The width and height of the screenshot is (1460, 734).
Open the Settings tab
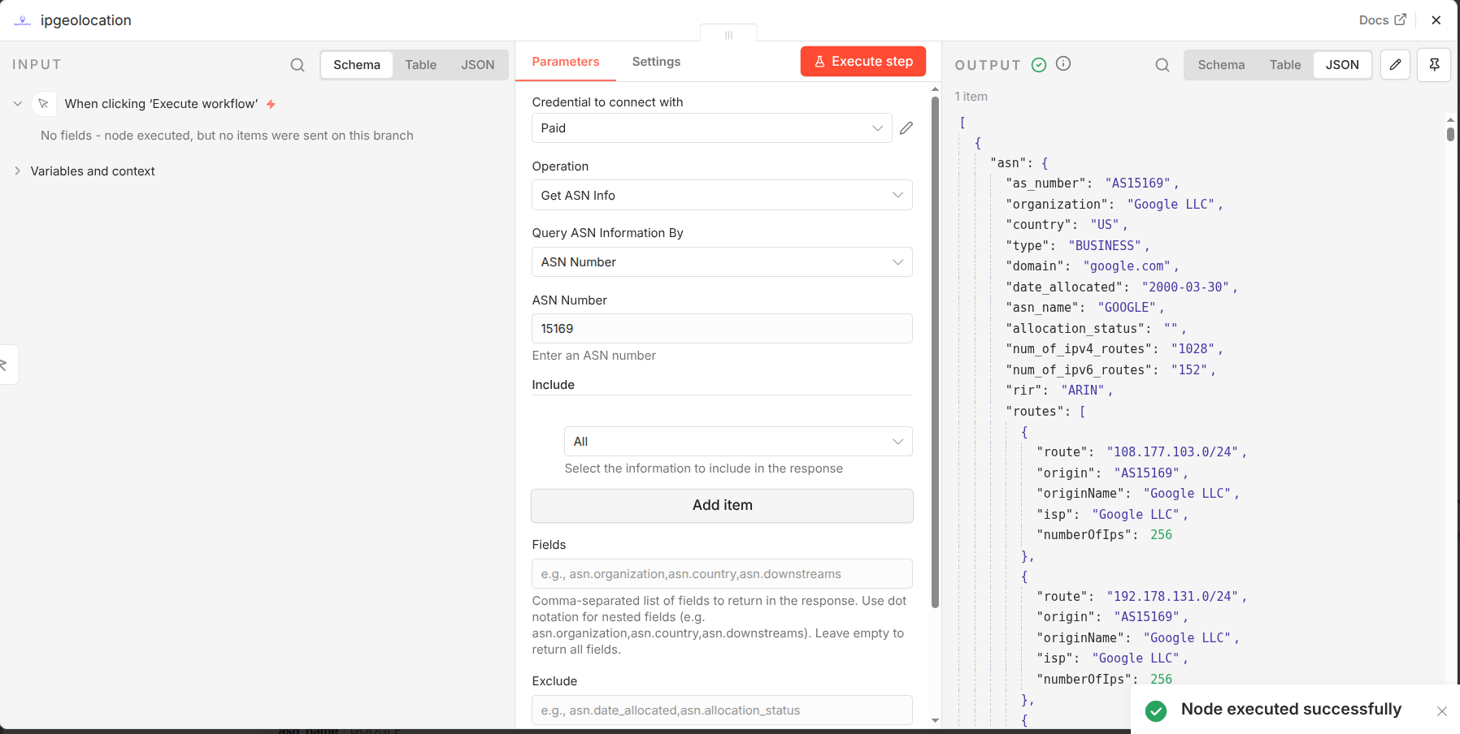pos(656,62)
